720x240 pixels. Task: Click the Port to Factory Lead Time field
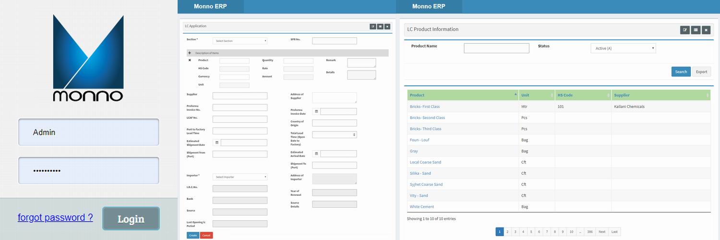coord(240,131)
